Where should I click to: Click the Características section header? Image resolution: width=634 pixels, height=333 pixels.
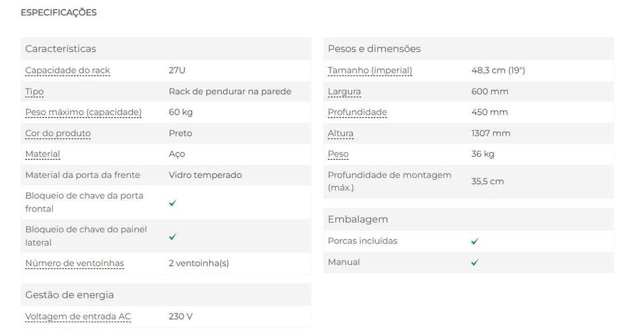point(61,49)
